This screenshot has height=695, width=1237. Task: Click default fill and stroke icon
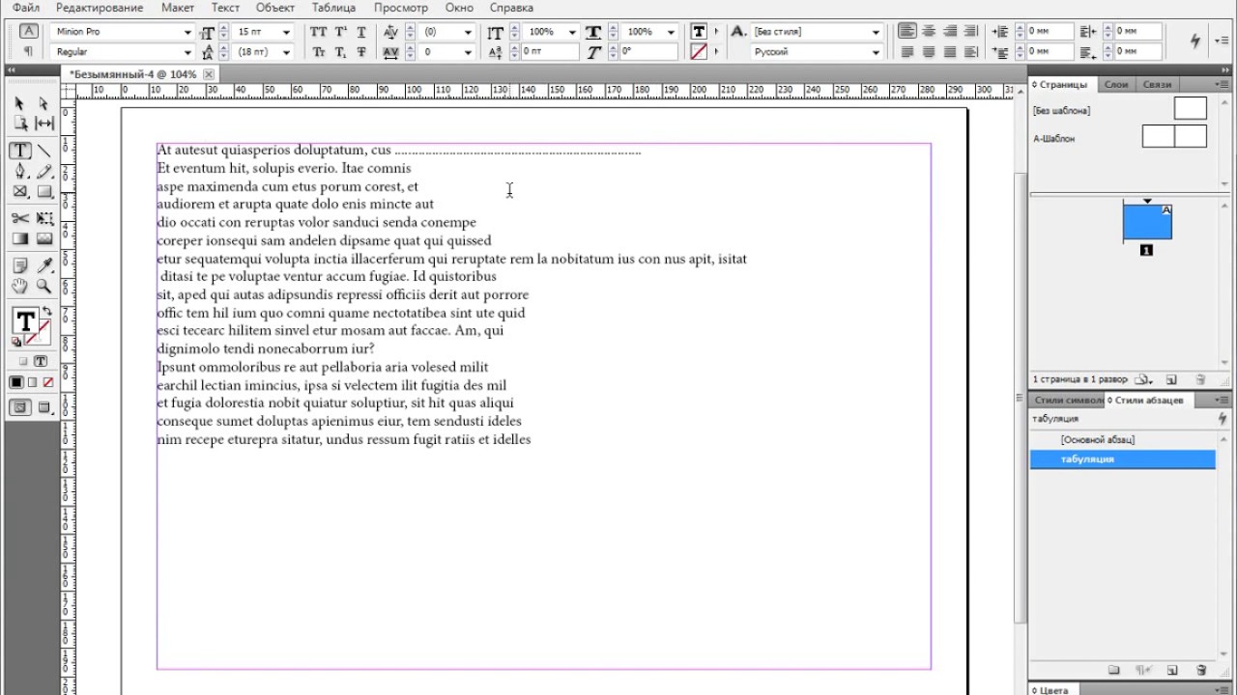(16, 342)
